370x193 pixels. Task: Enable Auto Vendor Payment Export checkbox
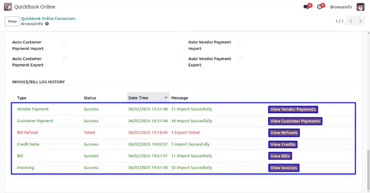coord(240,58)
